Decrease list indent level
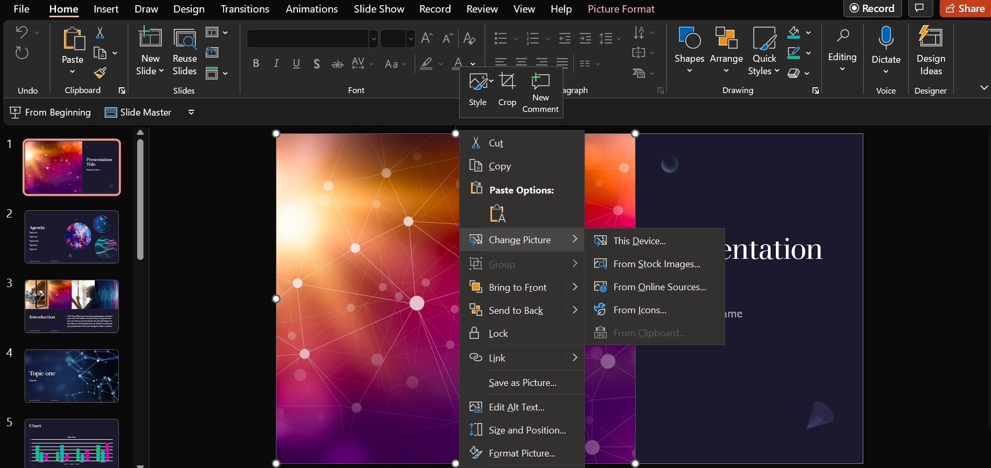 click(564, 38)
